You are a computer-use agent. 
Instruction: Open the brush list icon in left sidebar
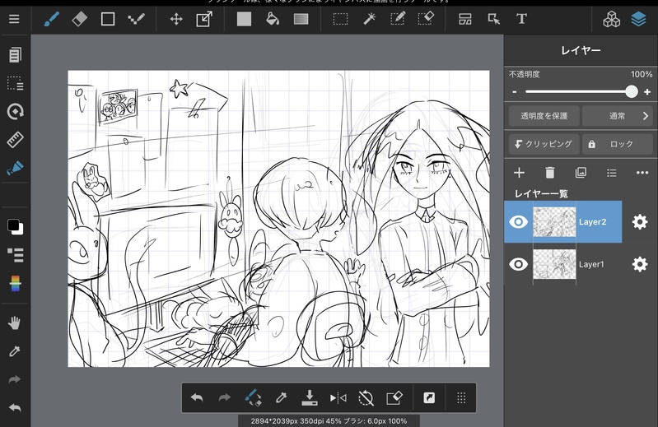point(15,254)
